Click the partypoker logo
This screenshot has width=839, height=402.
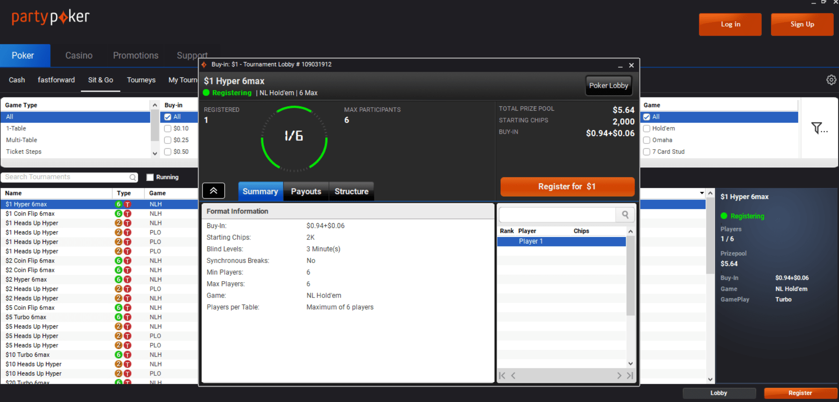[x=51, y=17]
